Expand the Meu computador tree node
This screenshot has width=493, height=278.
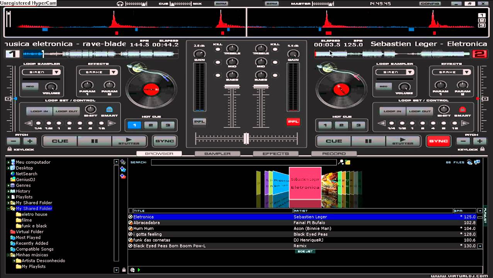(8, 162)
